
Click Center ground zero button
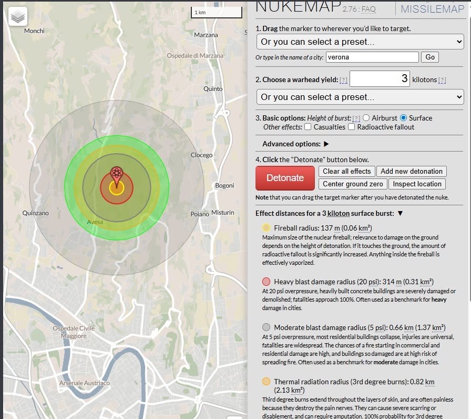point(353,184)
